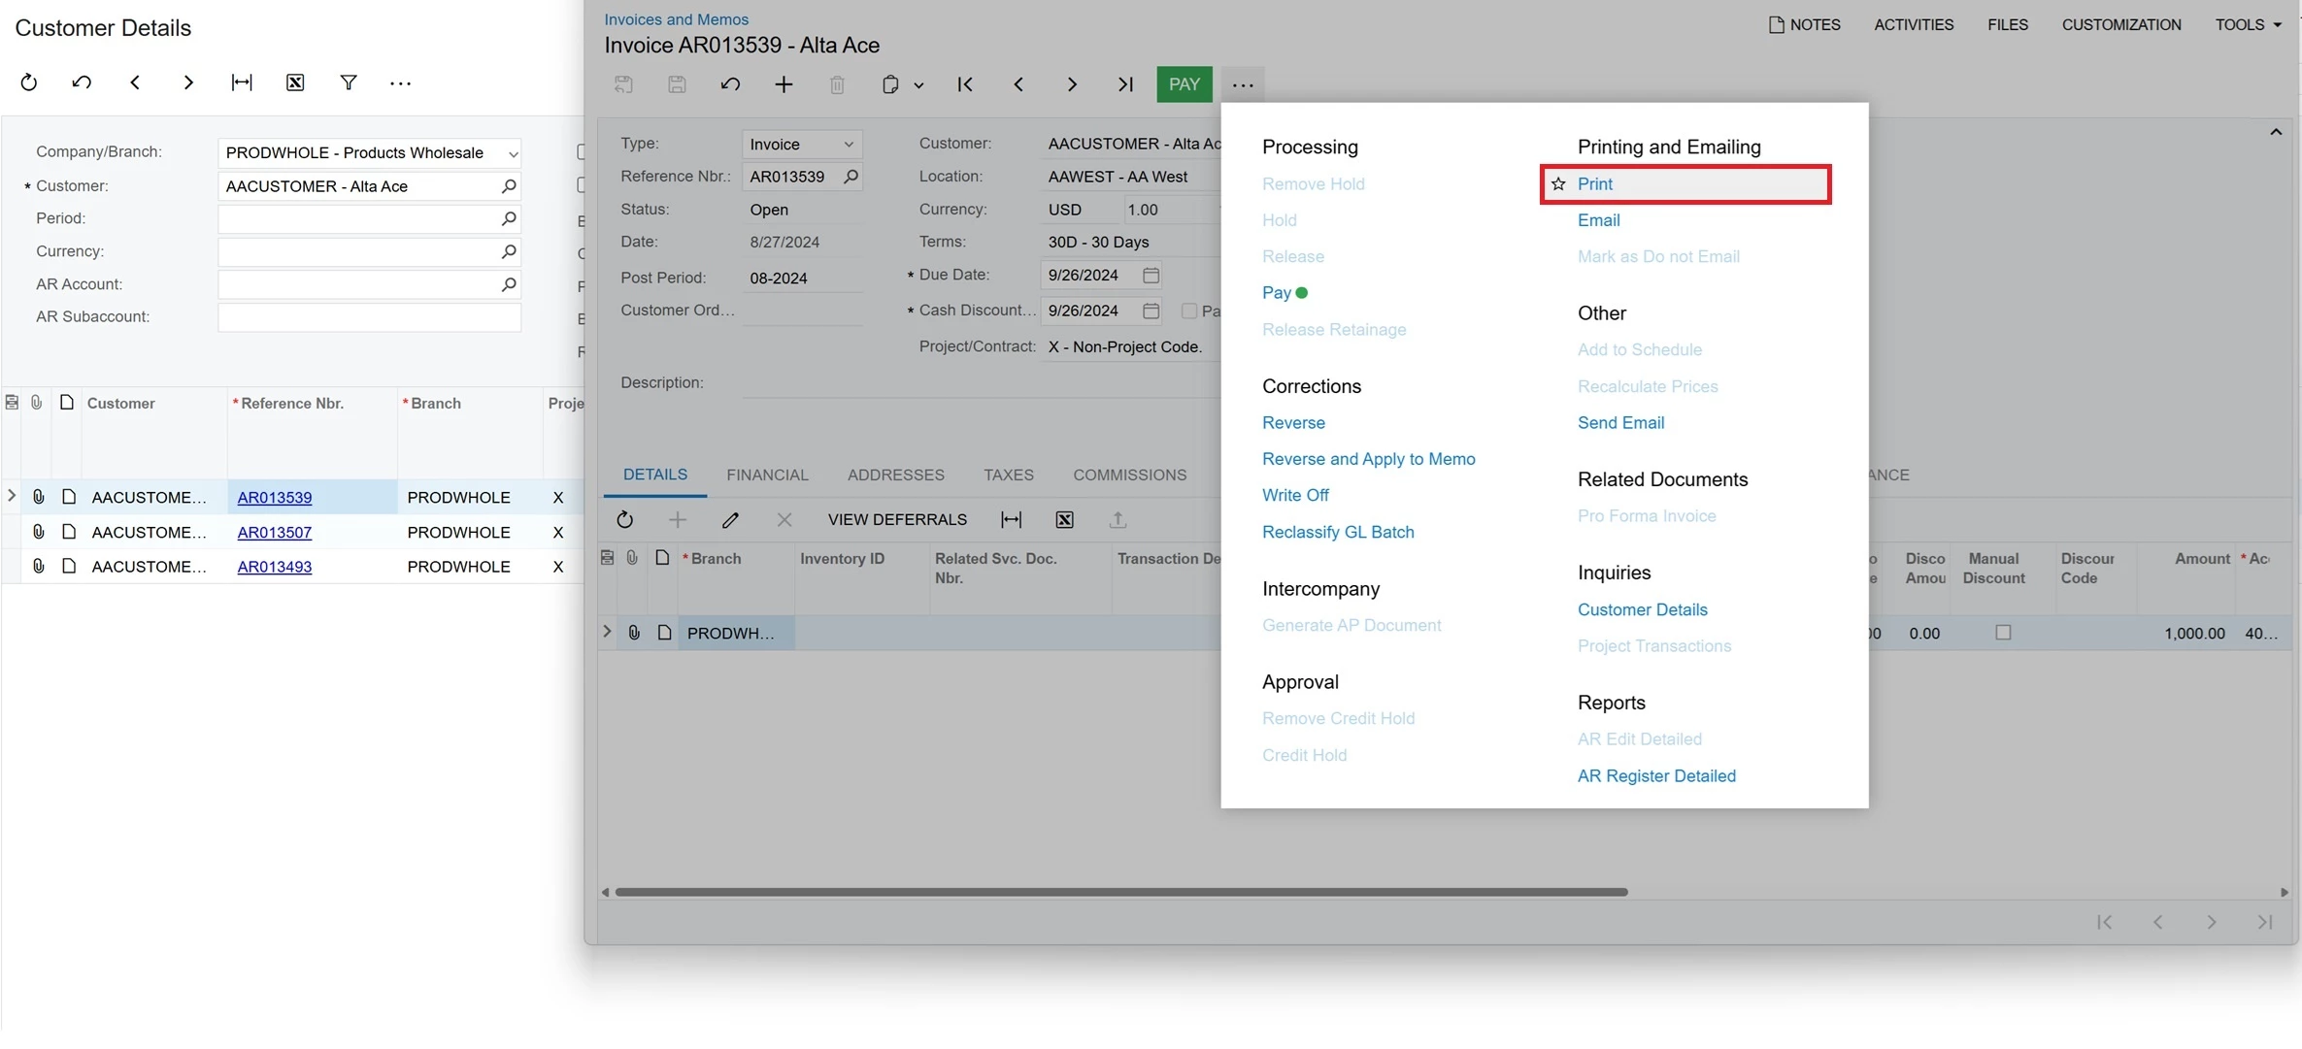This screenshot has height=1049, width=2302.
Task: Click the Due Date calendar icon
Action: coord(1151,275)
